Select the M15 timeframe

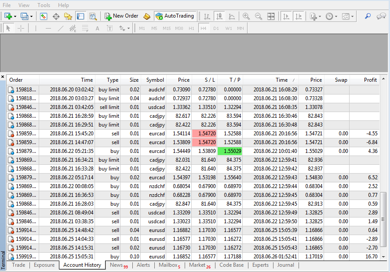pyautogui.click(x=167, y=29)
